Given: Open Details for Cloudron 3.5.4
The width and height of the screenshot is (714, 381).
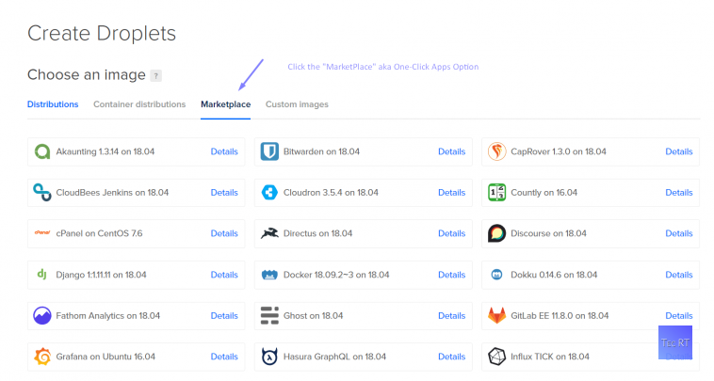Looking at the screenshot, I should pos(452,192).
